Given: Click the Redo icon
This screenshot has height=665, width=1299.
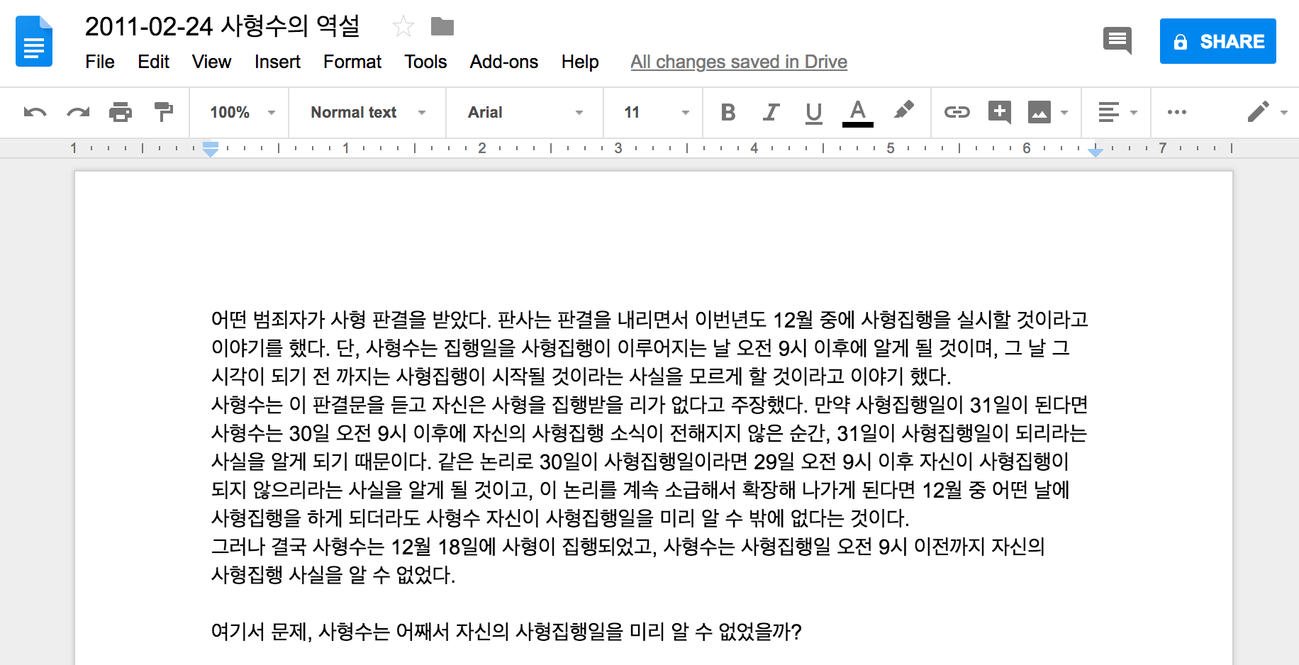Looking at the screenshot, I should [x=77, y=112].
